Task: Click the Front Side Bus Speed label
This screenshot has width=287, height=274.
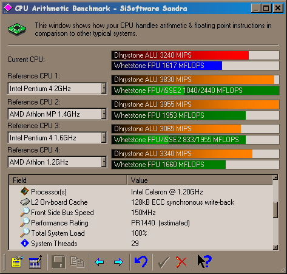Action: pyautogui.click(x=62, y=213)
